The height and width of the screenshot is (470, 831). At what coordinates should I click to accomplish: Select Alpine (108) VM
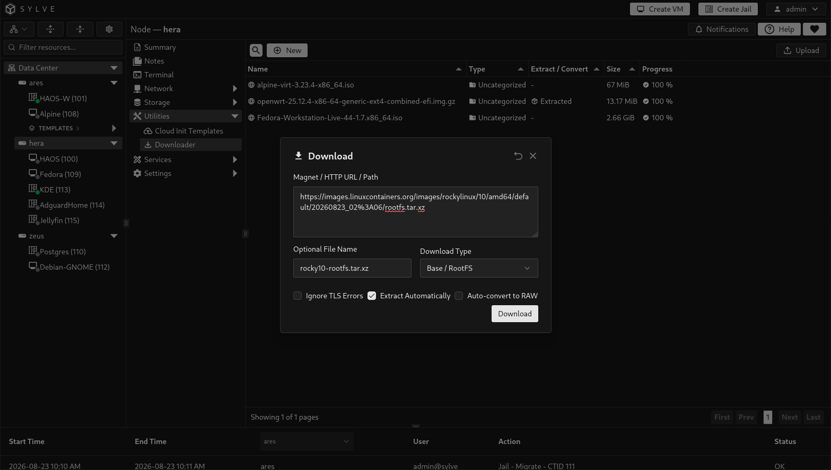pyautogui.click(x=59, y=114)
